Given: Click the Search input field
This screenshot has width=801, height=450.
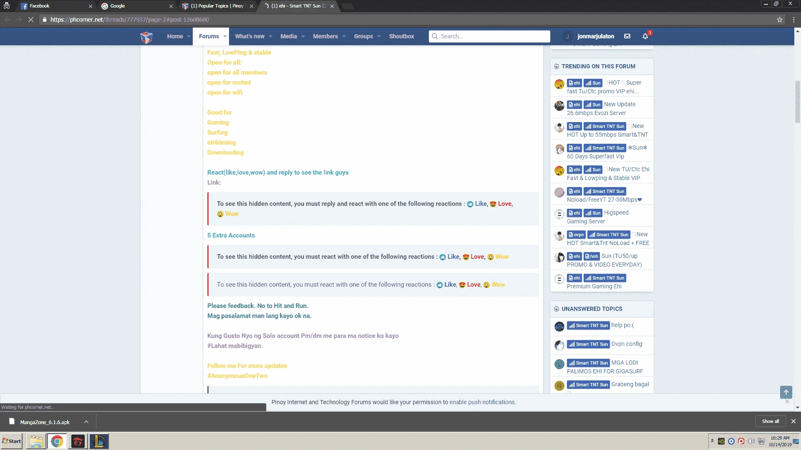Looking at the screenshot, I should 489,36.
